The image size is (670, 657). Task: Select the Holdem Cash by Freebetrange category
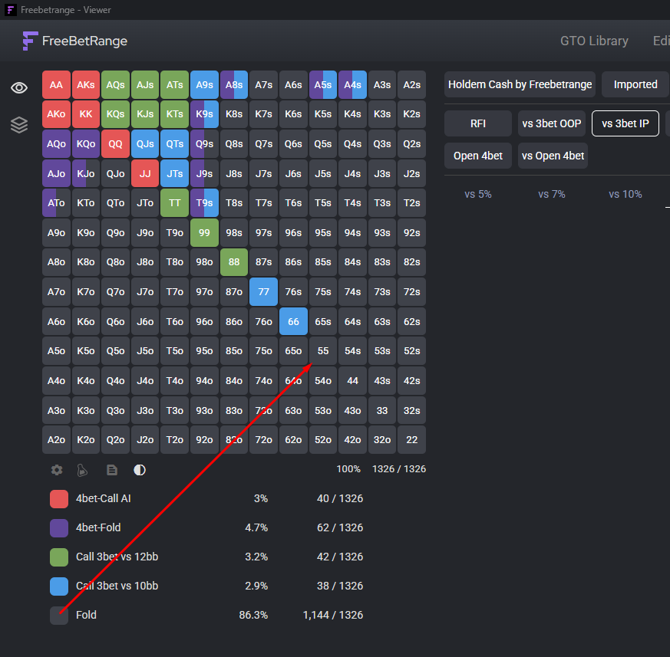click(520, 84)
